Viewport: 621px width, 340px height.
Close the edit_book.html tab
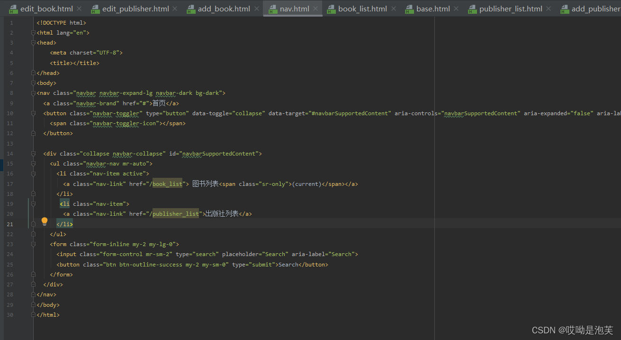coord(79,9)
